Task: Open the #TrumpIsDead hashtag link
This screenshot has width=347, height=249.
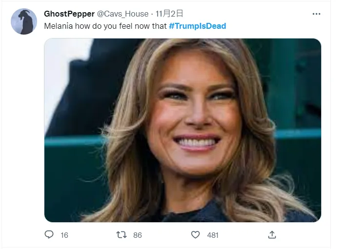Action: coord(197,26)
